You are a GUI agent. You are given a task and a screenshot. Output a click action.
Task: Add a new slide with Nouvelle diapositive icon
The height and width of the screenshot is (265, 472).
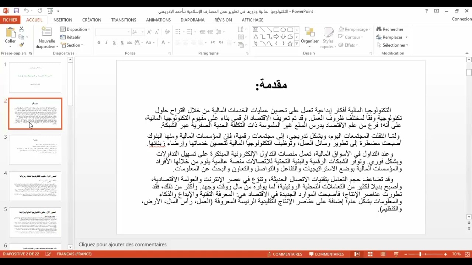47,32
